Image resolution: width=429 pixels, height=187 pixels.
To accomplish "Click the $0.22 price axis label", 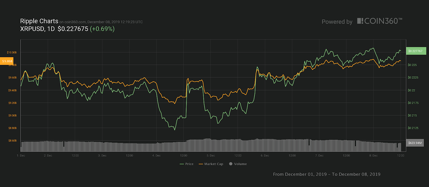I will 411,90.
